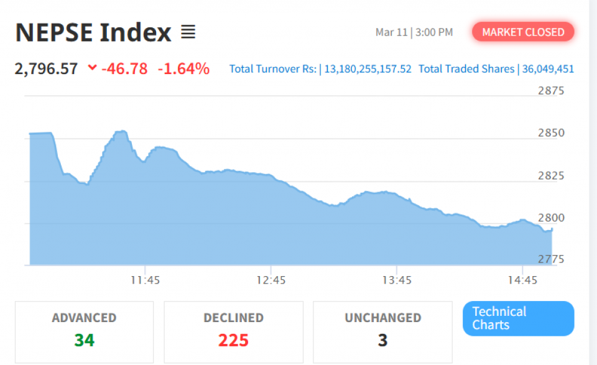Click the 13:45 time axis label
This screenshot has width=597, height=365.
[x=397, y=280]
